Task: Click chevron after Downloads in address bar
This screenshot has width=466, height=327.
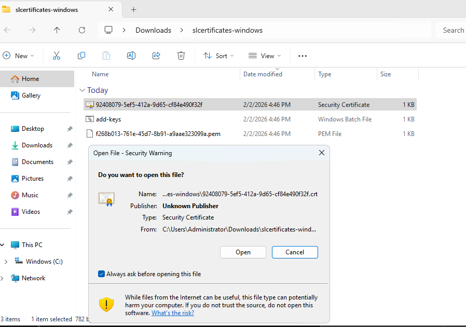Action: [182, 30]
